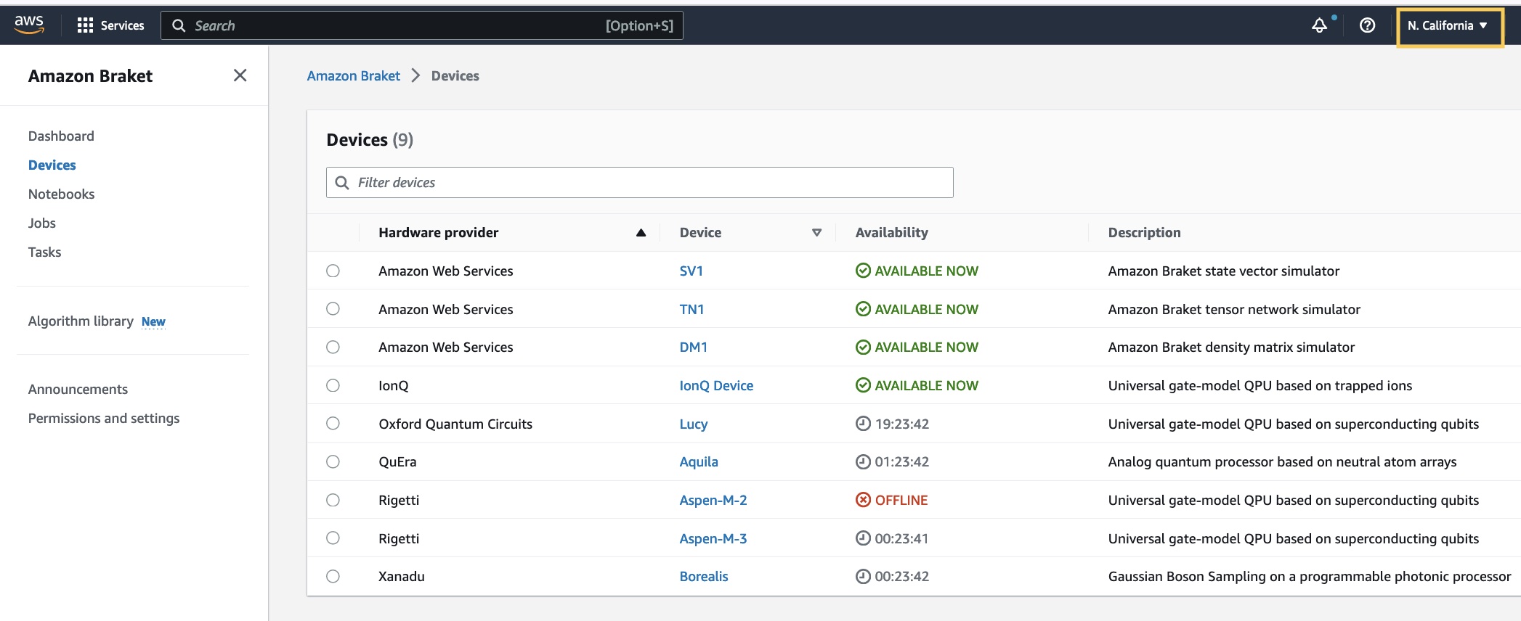1521x621 pixels.
Task: Open the help question mark icon
Action: [x=1367, y=25]
